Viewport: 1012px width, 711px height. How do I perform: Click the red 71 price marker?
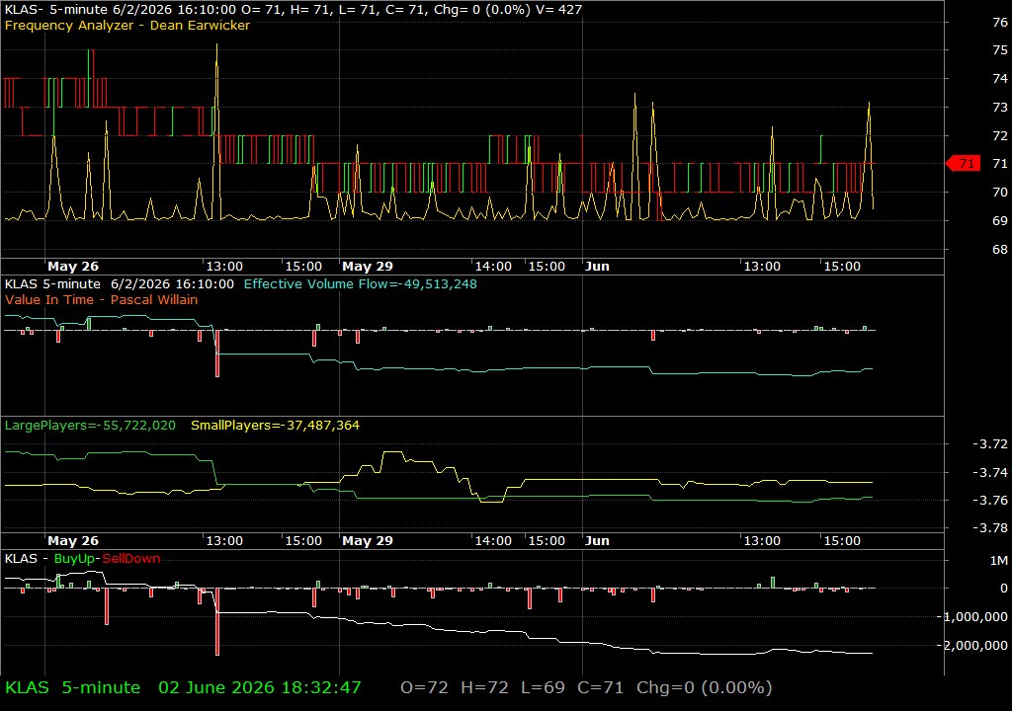coord(965,163)
